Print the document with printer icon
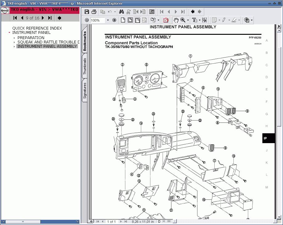The image size is (283, 225). [x=94, y=12]
